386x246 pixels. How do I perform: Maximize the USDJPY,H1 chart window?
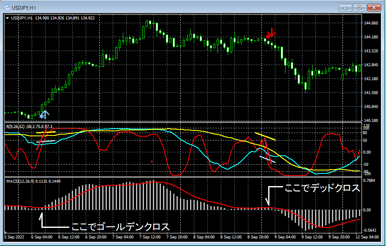pos(359,8)
